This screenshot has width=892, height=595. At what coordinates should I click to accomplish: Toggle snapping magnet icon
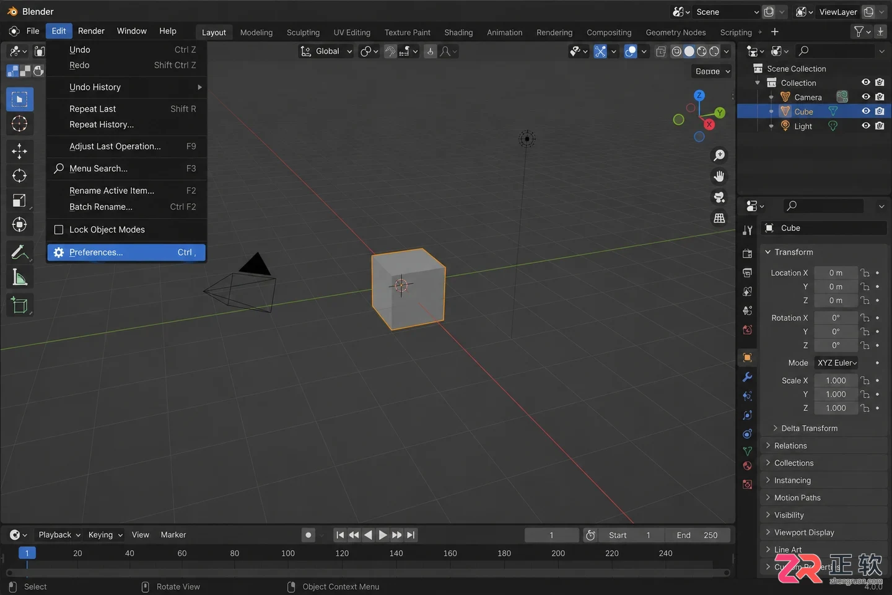click(x=390, y=51)
